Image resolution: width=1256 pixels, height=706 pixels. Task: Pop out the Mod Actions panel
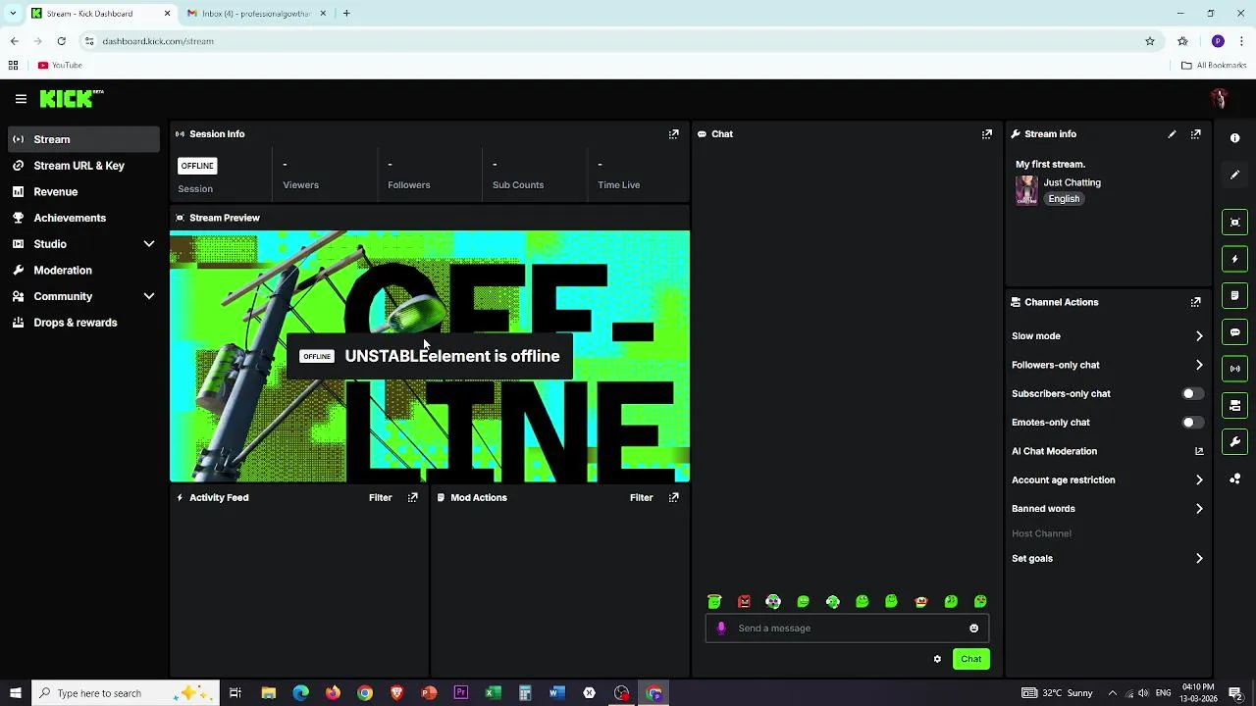coord(674,498)
